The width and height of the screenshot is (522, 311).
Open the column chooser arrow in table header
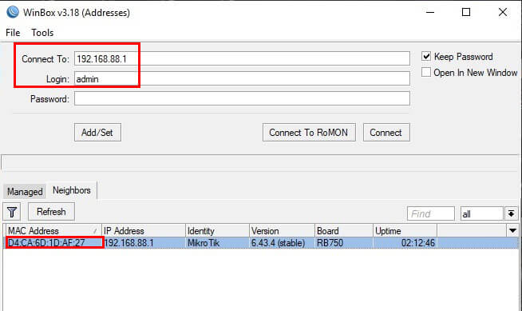pos(512,230)
